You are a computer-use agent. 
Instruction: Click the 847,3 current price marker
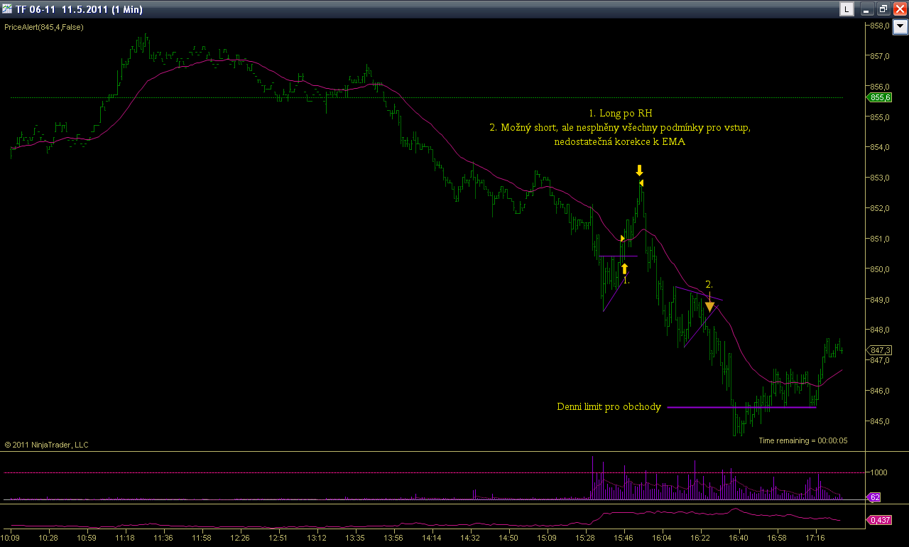pos(879,350)
